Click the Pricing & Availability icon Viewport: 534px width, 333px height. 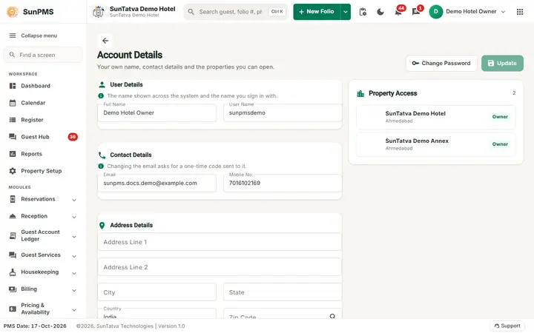tap(13, 309)
